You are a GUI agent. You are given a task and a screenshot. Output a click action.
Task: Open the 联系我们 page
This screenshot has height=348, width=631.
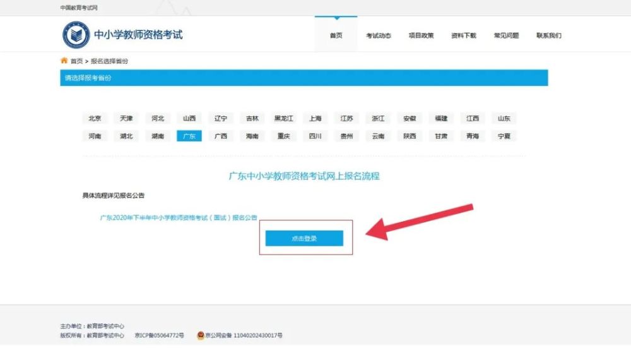(x=549, y=35)
